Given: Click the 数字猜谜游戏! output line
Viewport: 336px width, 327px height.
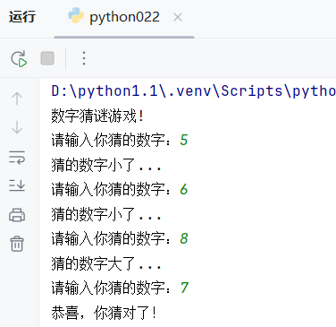Looking at the screenshot, I should click(97, 116).
